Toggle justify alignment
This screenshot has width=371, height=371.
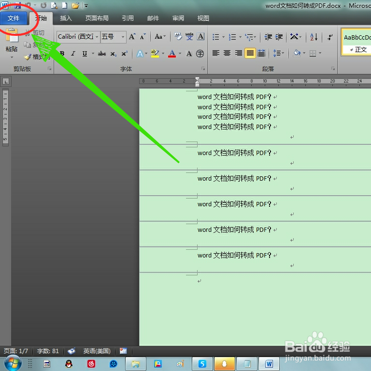click(x=250, y=53)
